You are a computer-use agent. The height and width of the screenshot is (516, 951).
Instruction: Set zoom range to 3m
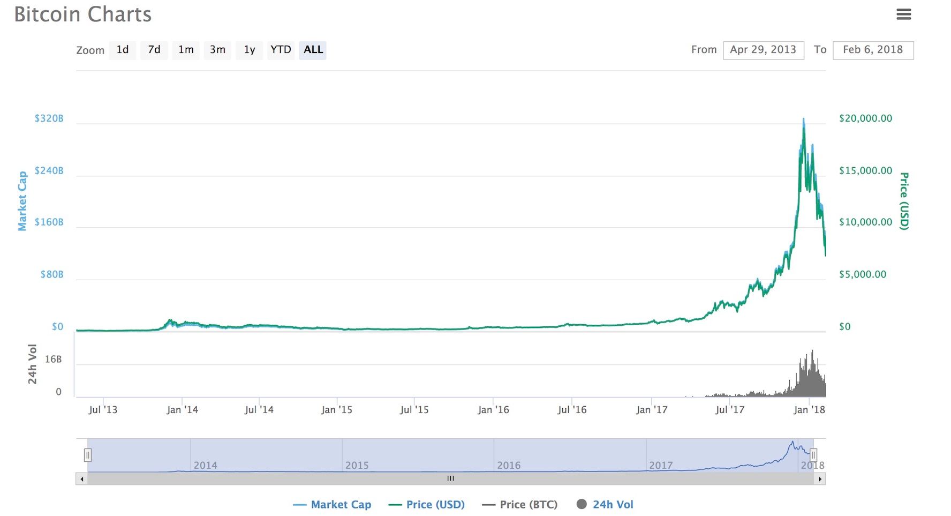coord(217,50)
